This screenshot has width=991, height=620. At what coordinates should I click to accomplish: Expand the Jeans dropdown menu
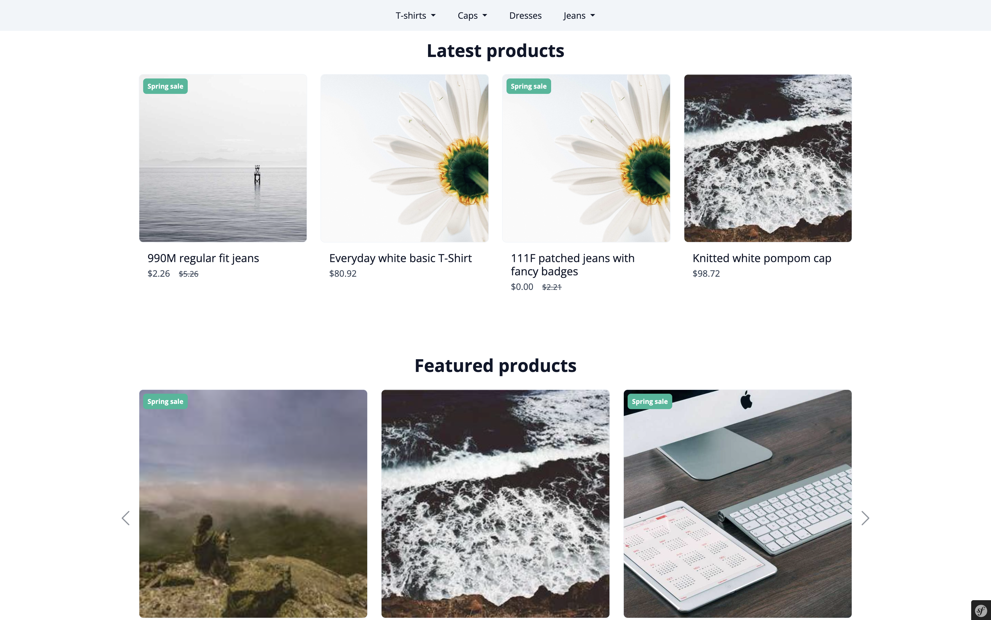pos(579,16)
